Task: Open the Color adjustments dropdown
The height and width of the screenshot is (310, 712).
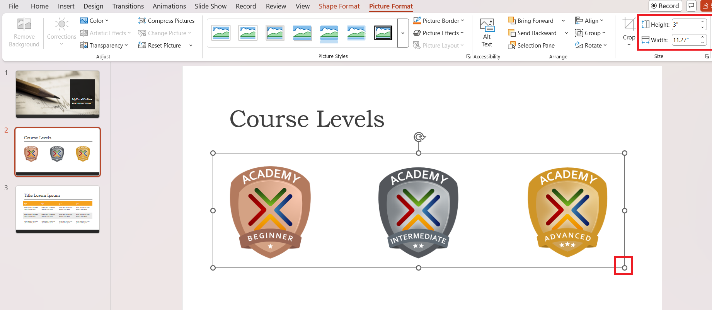Action: pyautogui.click(x=94, y=20)
